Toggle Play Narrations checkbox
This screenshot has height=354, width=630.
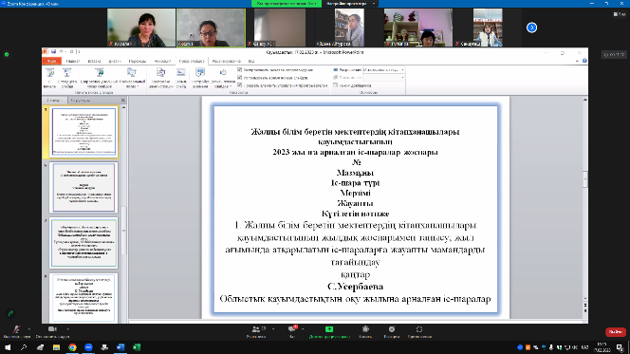click(239, 70)
